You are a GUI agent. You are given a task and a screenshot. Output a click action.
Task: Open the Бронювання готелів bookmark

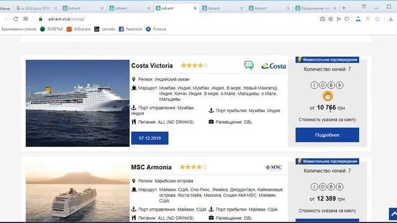coord(19,29)
